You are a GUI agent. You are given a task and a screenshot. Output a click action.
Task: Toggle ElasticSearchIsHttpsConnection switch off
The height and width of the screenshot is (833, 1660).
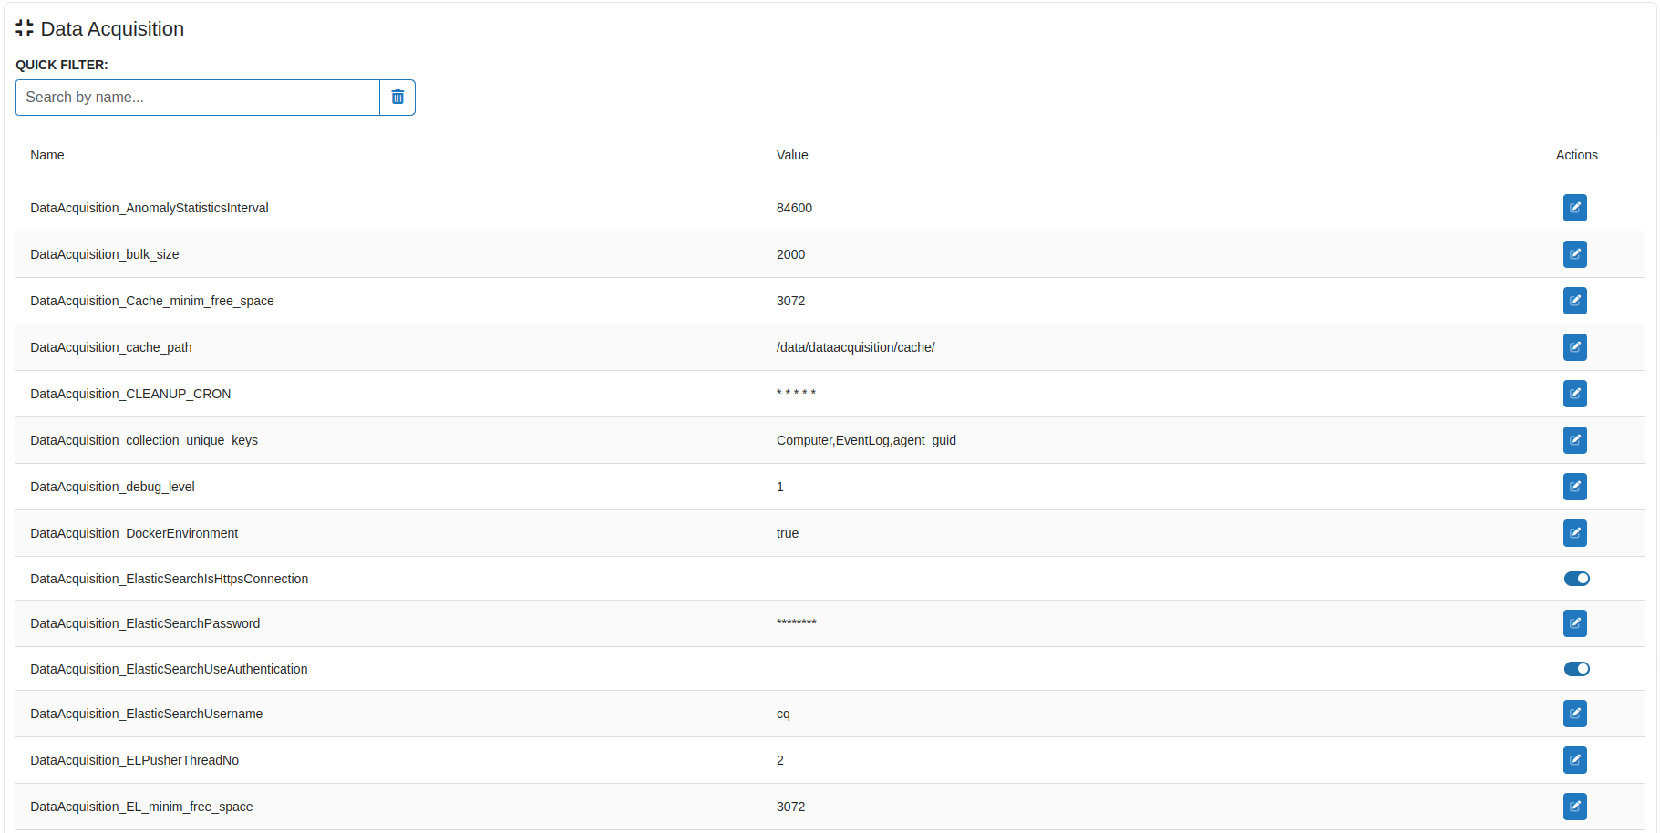click(x=1576, y=579)
